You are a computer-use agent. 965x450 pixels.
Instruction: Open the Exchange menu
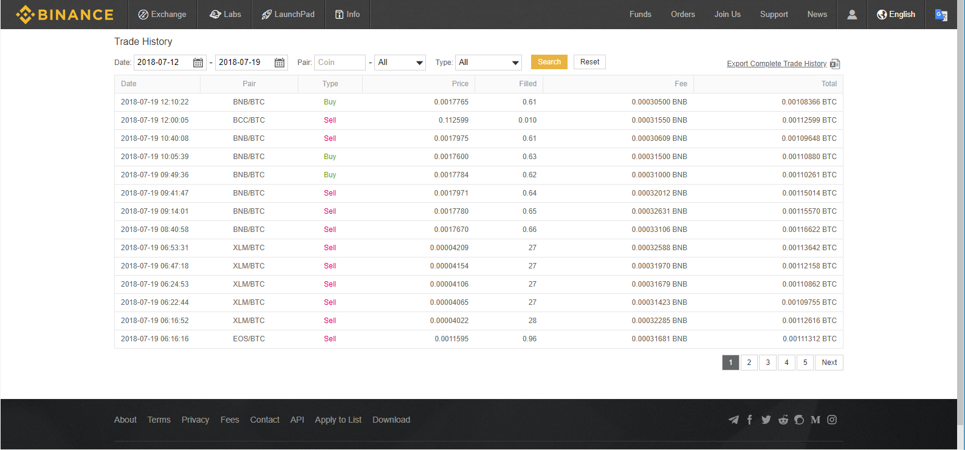pos(162,15)
